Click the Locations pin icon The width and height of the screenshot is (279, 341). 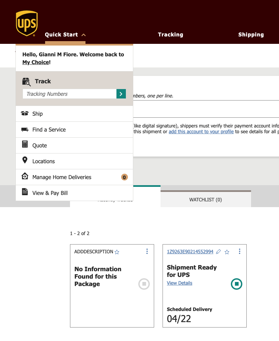click(x=25, y=160)
